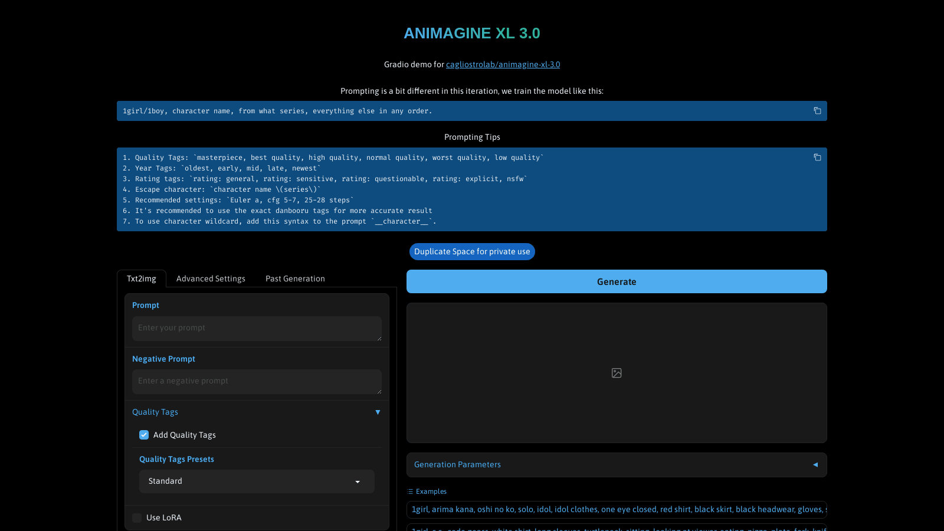Open the cagliostrolab/animagine-xl-3.0 link
944x531 pixels.
coord(503,64)
